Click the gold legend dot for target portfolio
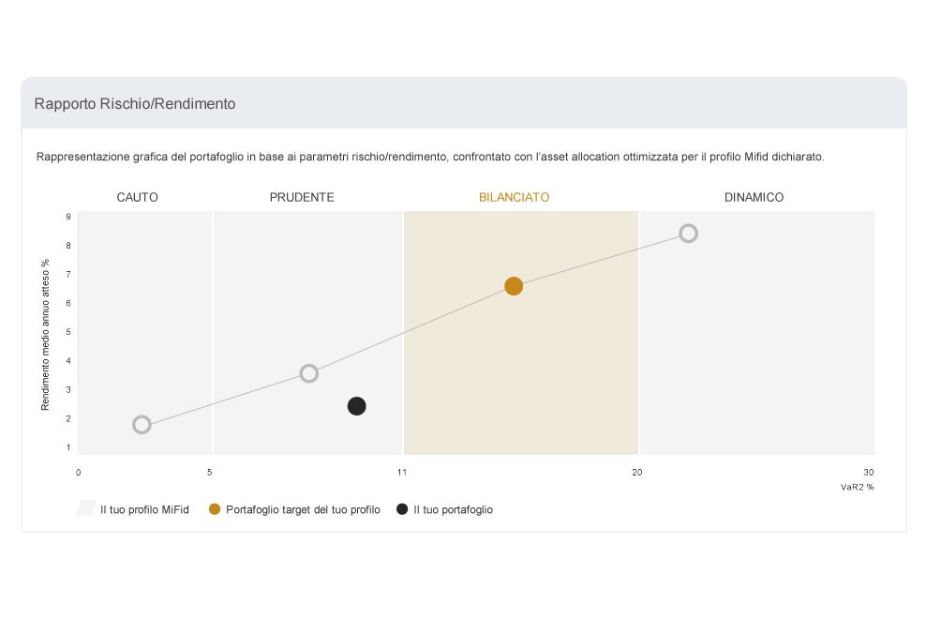Image resolution: width=926 pixels, height=619 pixels. [x=215, y=509]
